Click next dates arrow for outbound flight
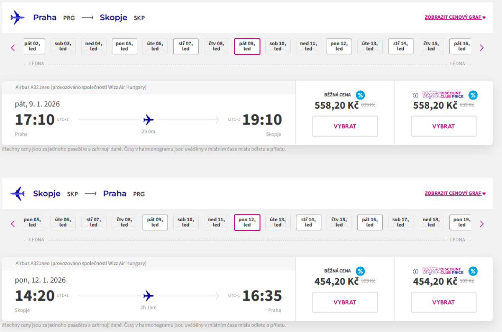Image resolution: width=502 pixels, height=332 pixels. (x=482, y=48)
